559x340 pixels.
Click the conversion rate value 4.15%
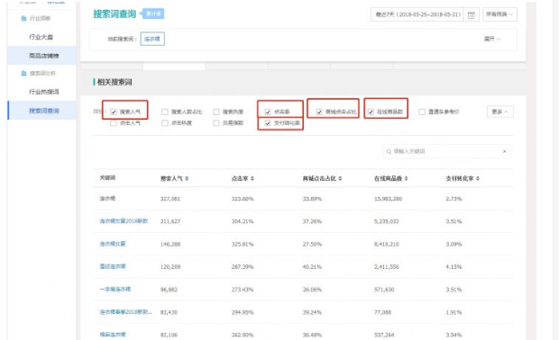454,267
